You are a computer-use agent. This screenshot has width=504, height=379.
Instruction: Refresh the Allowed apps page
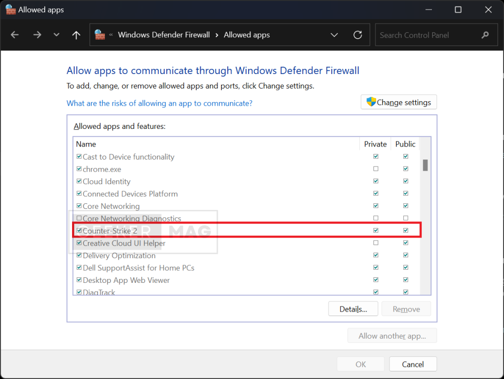pyautogui.click(x=358, y=35)
